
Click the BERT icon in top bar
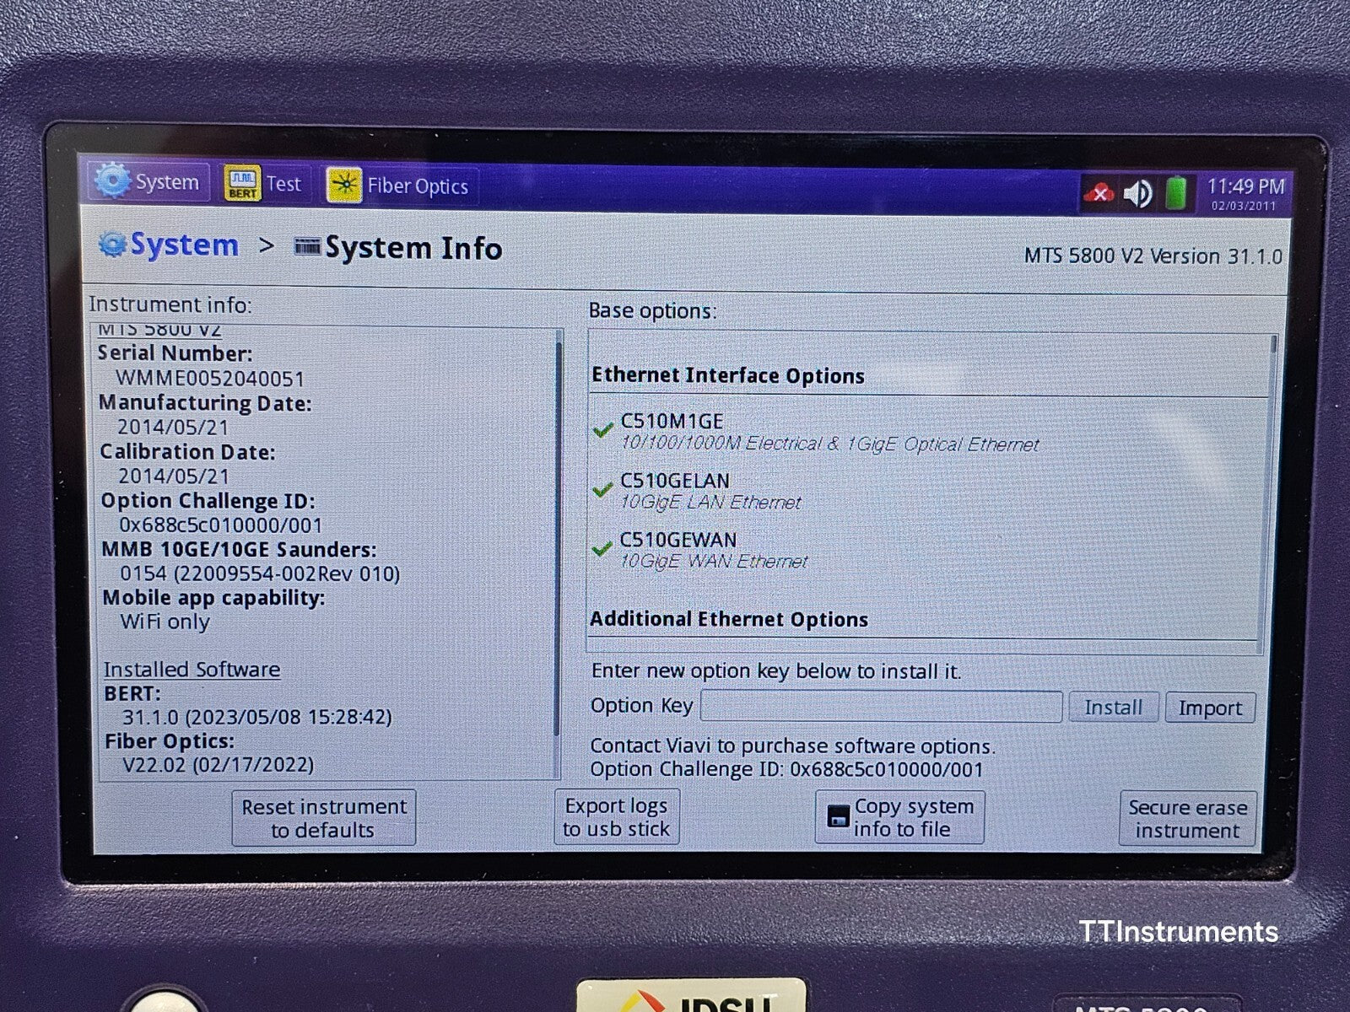(x=242, y=183)
